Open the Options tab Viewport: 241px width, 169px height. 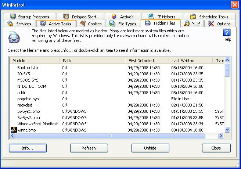[220, 24]
